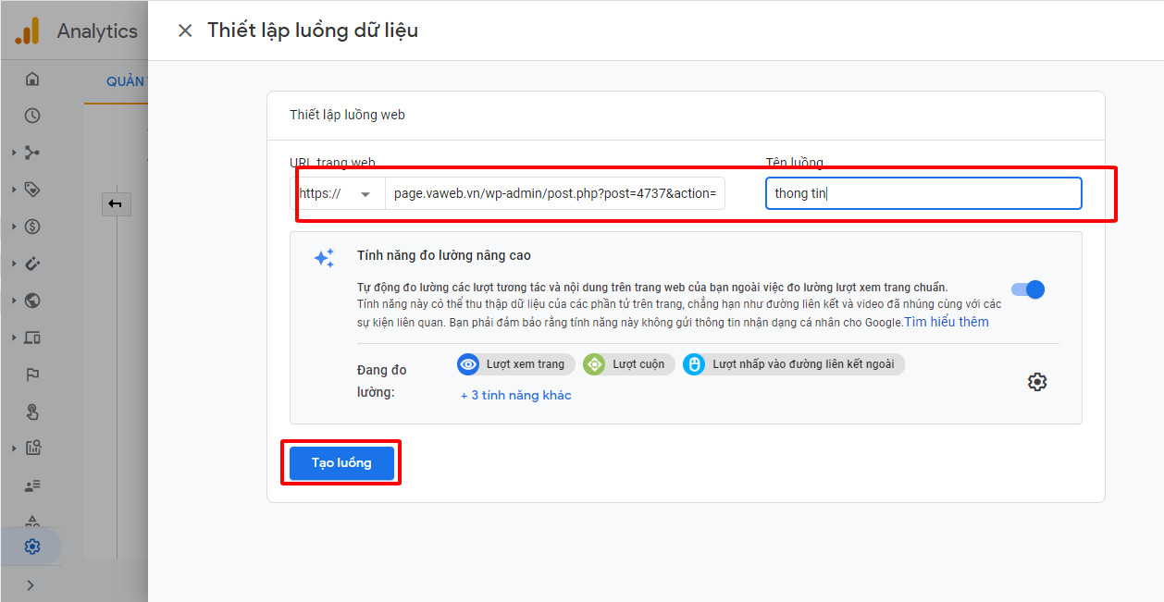The width and height of the screenshot is (1164, 602).
Task: Open the Demographics globe icon
Action: click(32, 301)
